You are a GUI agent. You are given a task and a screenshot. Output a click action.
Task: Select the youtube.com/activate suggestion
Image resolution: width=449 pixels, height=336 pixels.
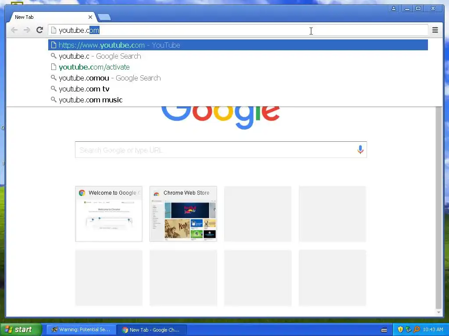pos(238,67)
